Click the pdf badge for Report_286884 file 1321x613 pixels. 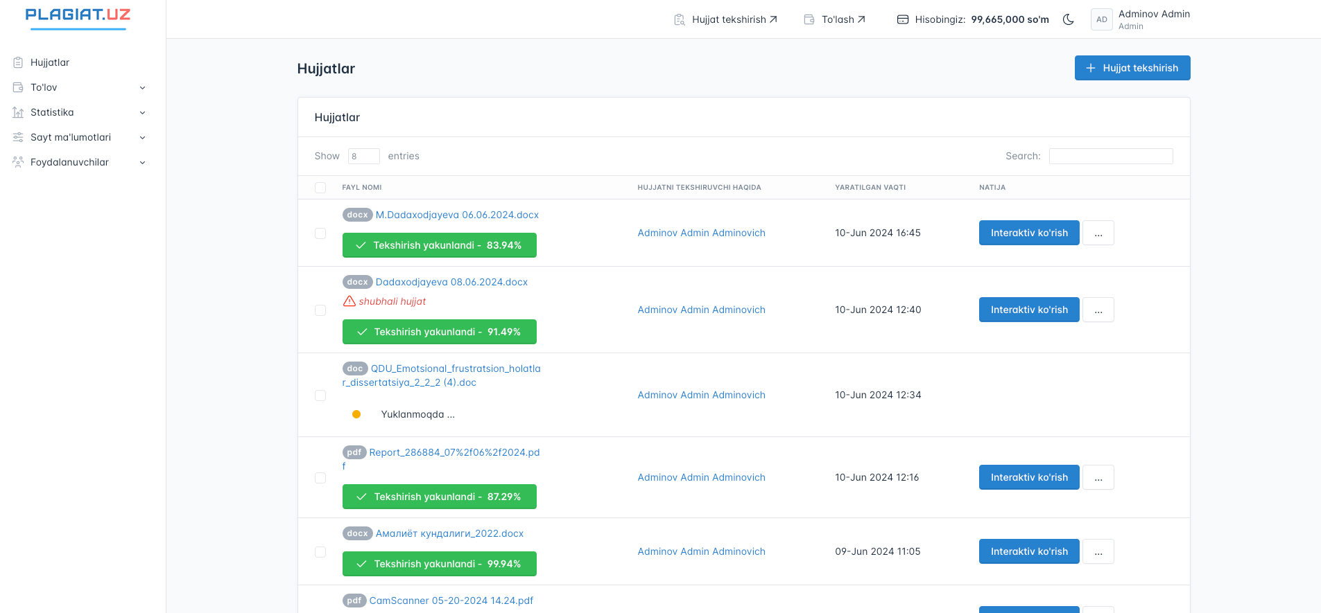point(354,452)
